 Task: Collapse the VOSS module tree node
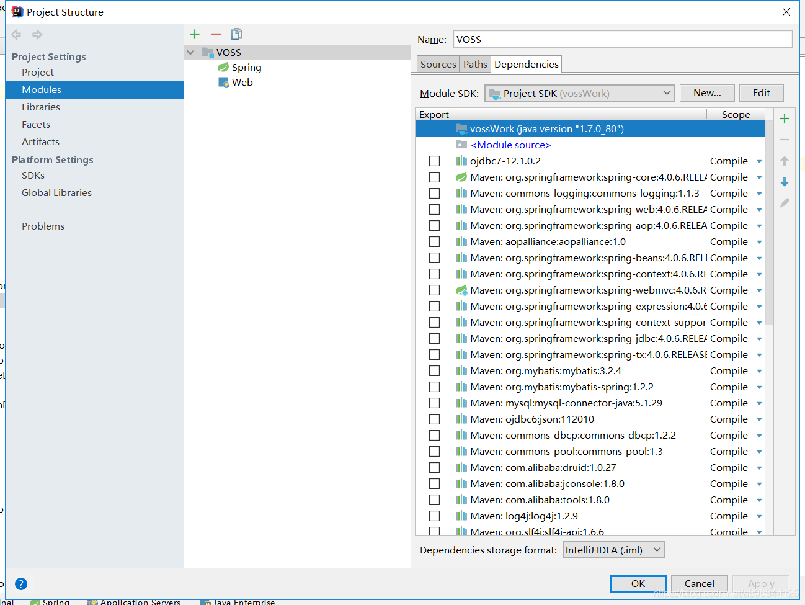point(190,52)
